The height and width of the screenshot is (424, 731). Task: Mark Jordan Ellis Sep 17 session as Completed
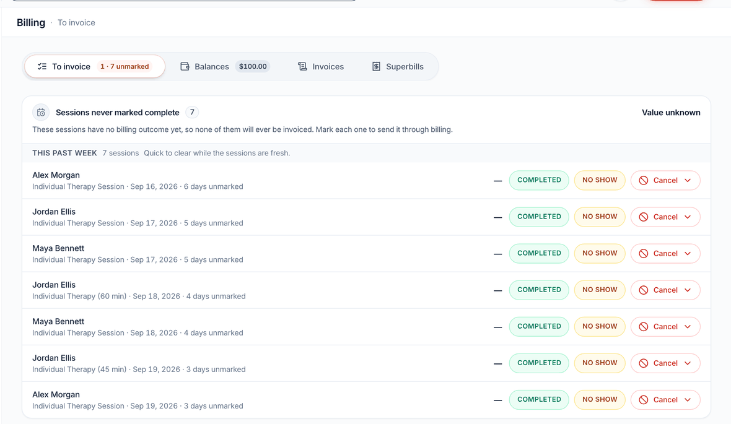pyautogui.click(x=539, y=217)
